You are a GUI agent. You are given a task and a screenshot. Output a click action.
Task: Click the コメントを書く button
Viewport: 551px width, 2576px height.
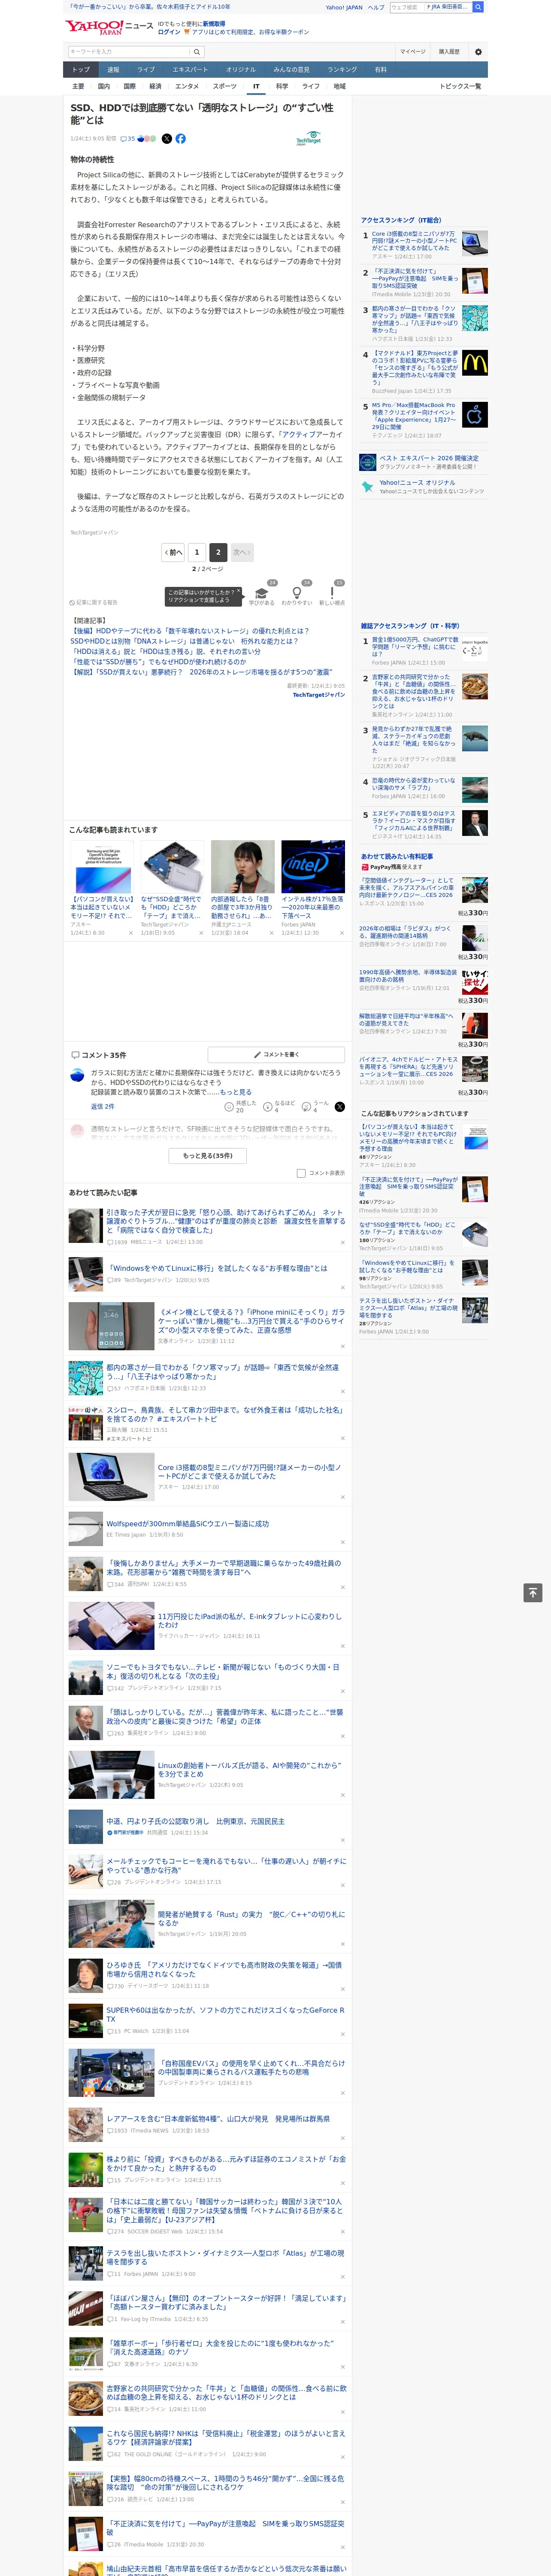point(276,1054)
